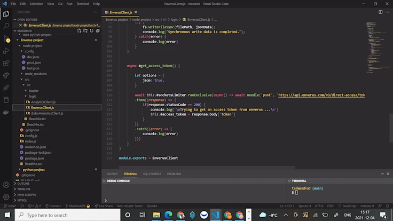Image resolution: width=393 pixels, height=221 pixels.
Task: Open errors and warnings count in status bar
Action: (35, 206)
